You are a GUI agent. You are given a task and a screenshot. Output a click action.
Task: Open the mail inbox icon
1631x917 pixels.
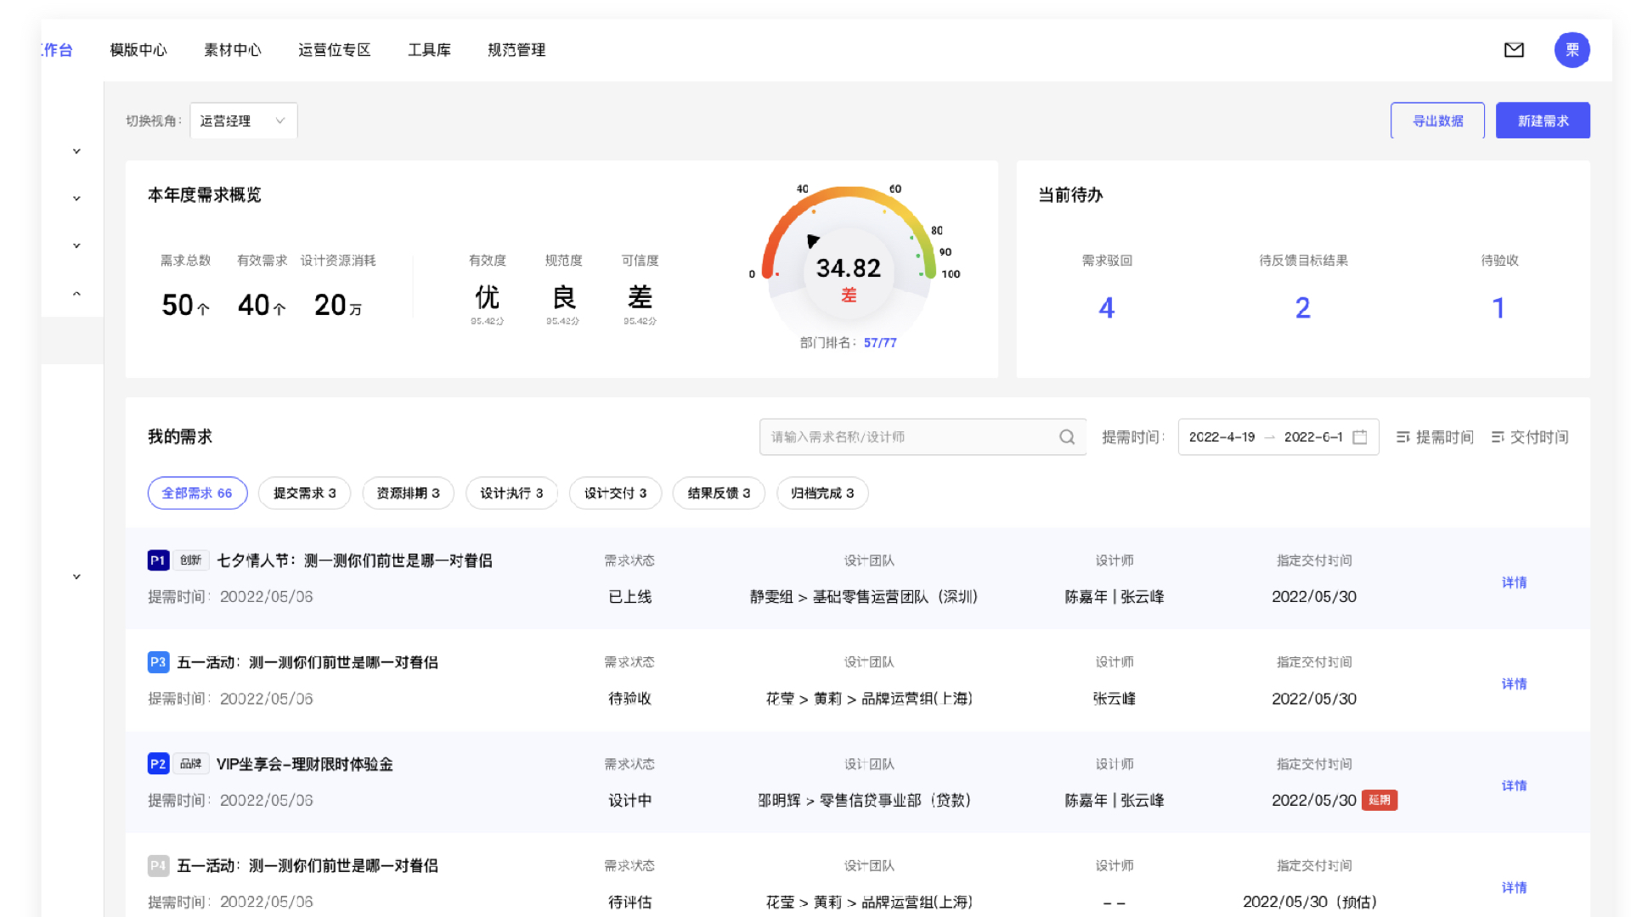[x=1514, y=50]
